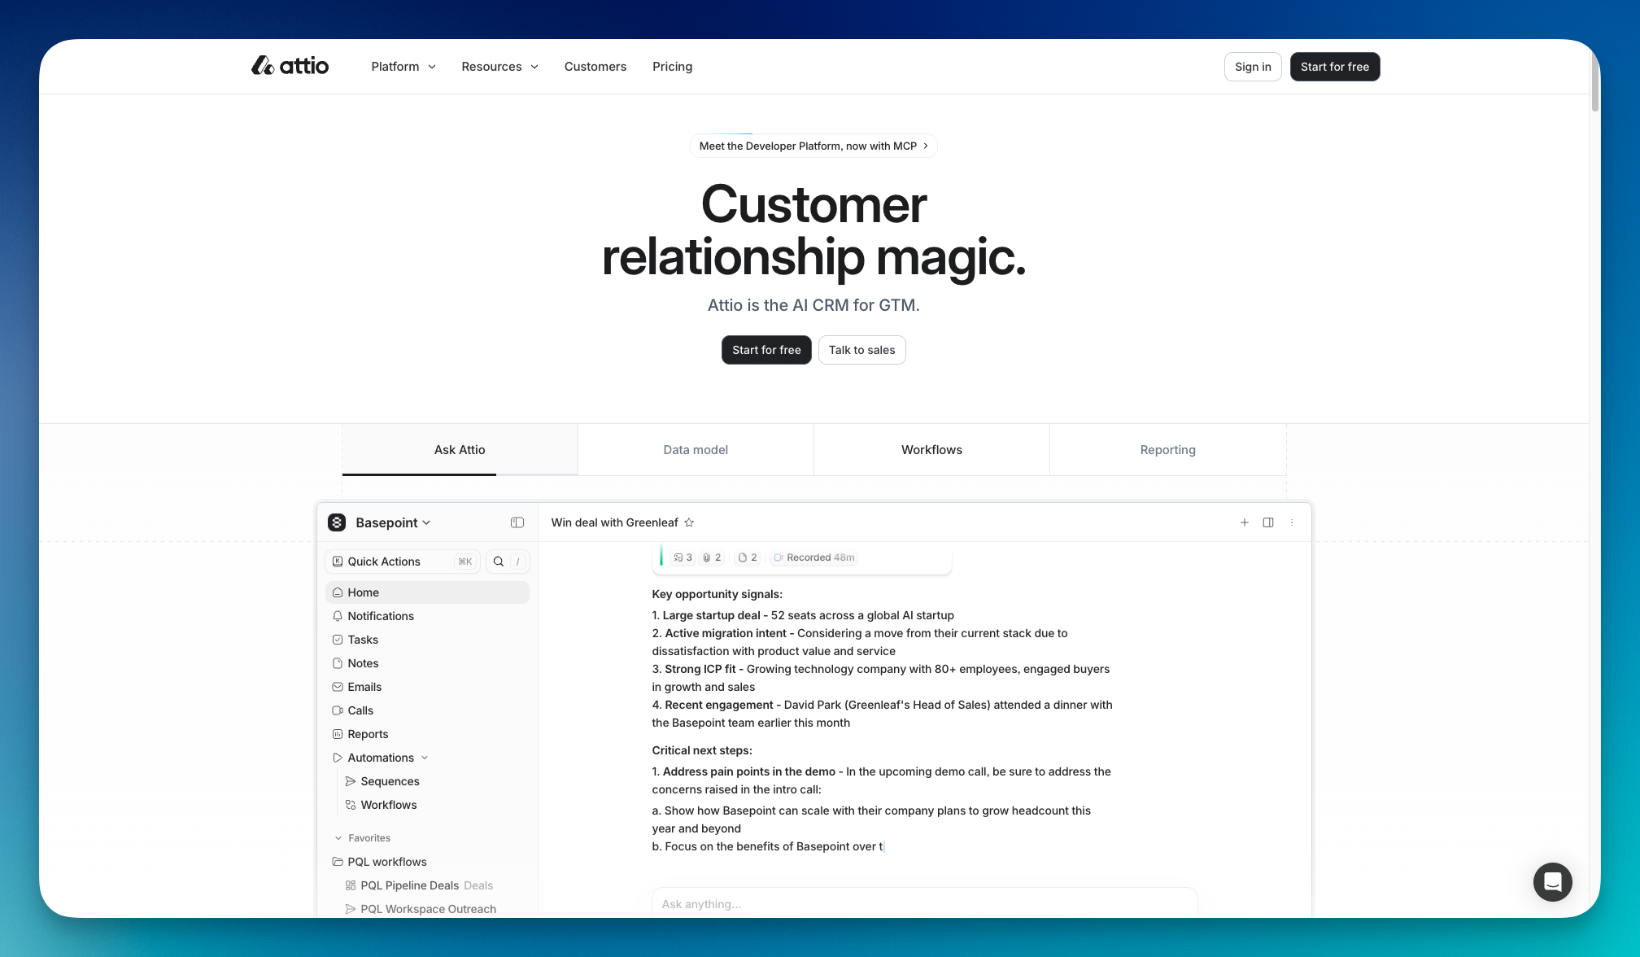
Task: Open Reports in the sidebar
Action: point(427,734)
